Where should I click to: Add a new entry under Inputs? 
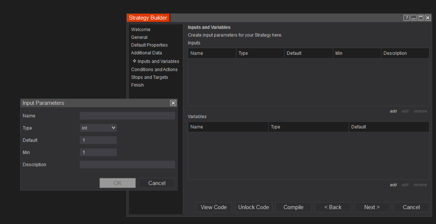click(393, 111)
